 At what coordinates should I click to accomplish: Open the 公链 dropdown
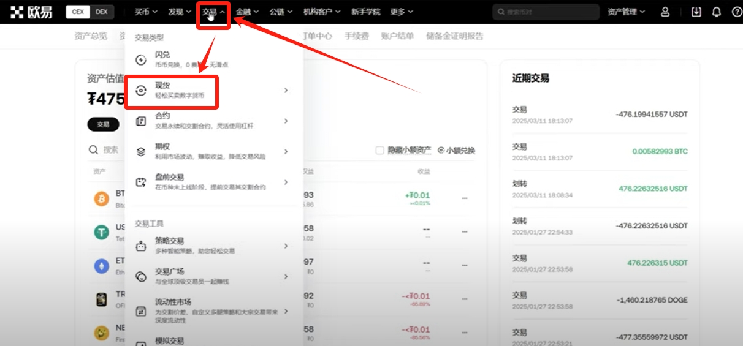(281, 12)
